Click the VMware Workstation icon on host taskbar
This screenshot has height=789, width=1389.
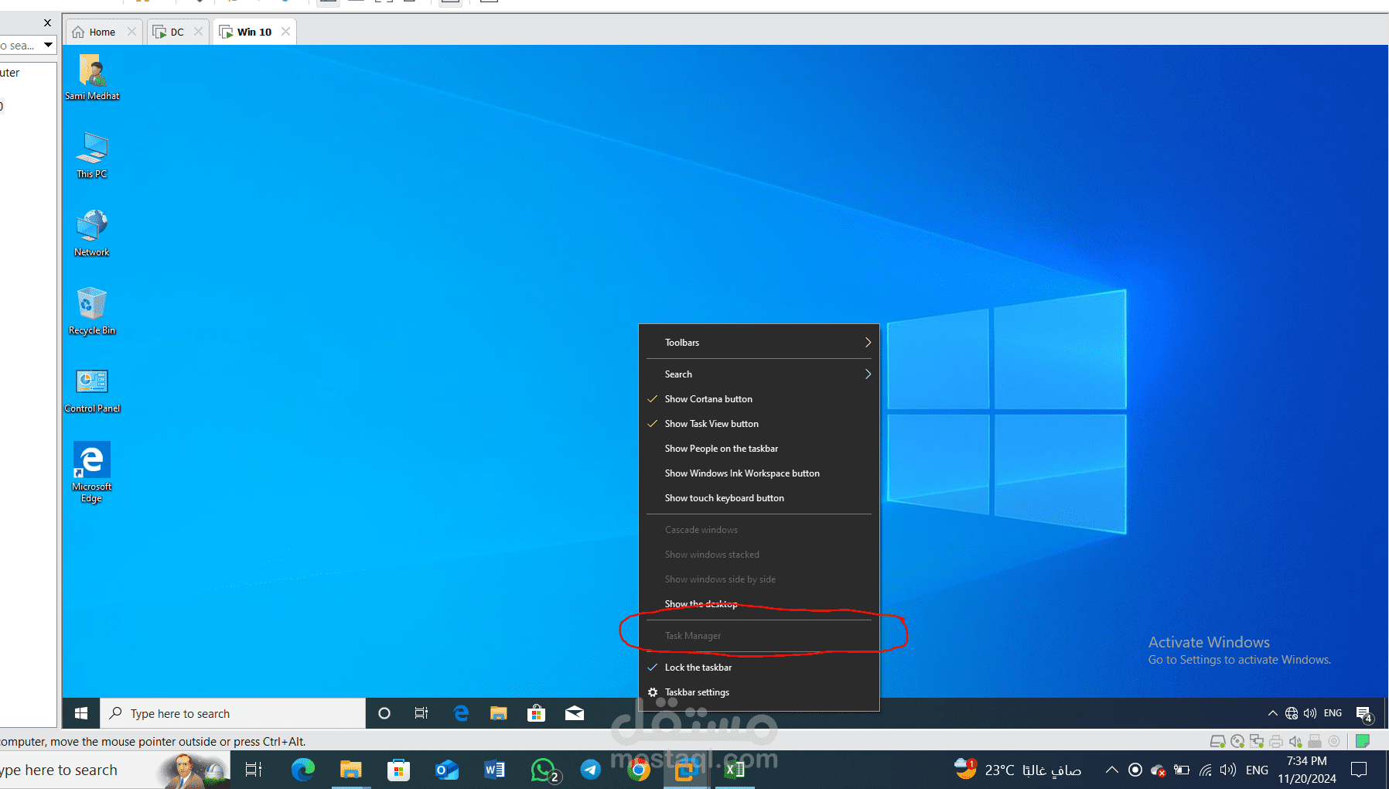686,770
